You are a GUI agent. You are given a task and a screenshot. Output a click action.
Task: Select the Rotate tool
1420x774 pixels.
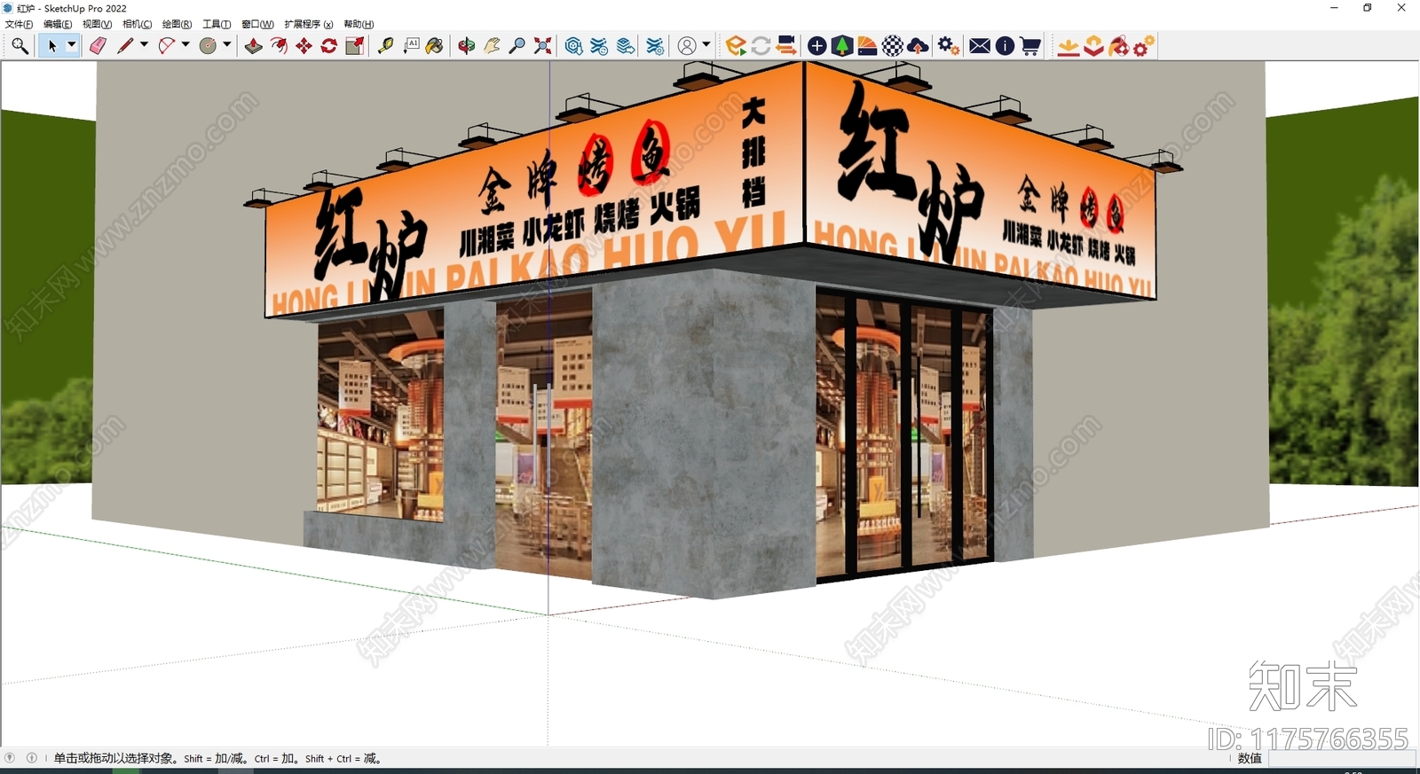[328, 46]
